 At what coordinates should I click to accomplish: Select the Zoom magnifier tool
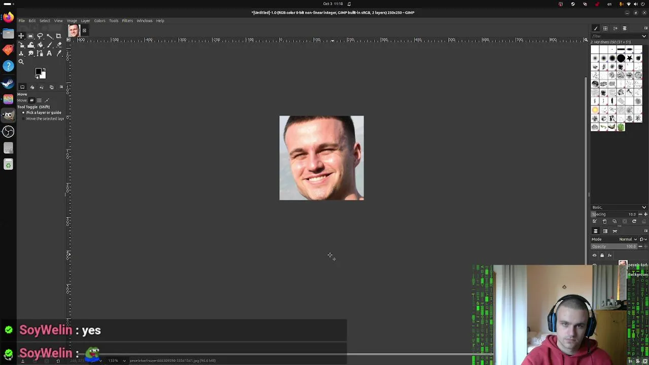21,62
